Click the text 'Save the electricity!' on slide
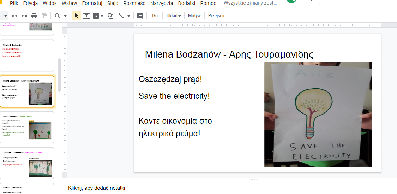The width and height of the screenshot is (397, 194). tap(174, 96)
